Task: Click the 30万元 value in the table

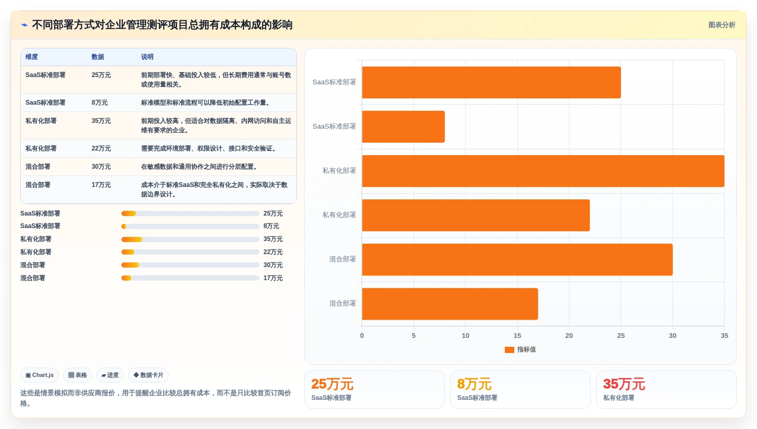Action: click(x=101, y=167)
